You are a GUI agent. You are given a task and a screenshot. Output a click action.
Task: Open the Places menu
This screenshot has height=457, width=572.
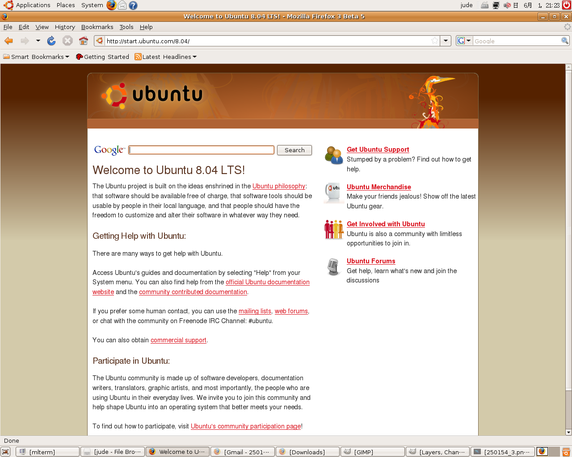66,5
